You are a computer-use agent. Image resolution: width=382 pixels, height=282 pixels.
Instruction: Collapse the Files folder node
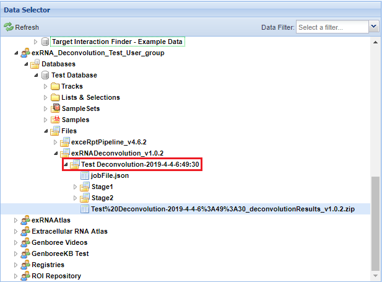(45, 131)
